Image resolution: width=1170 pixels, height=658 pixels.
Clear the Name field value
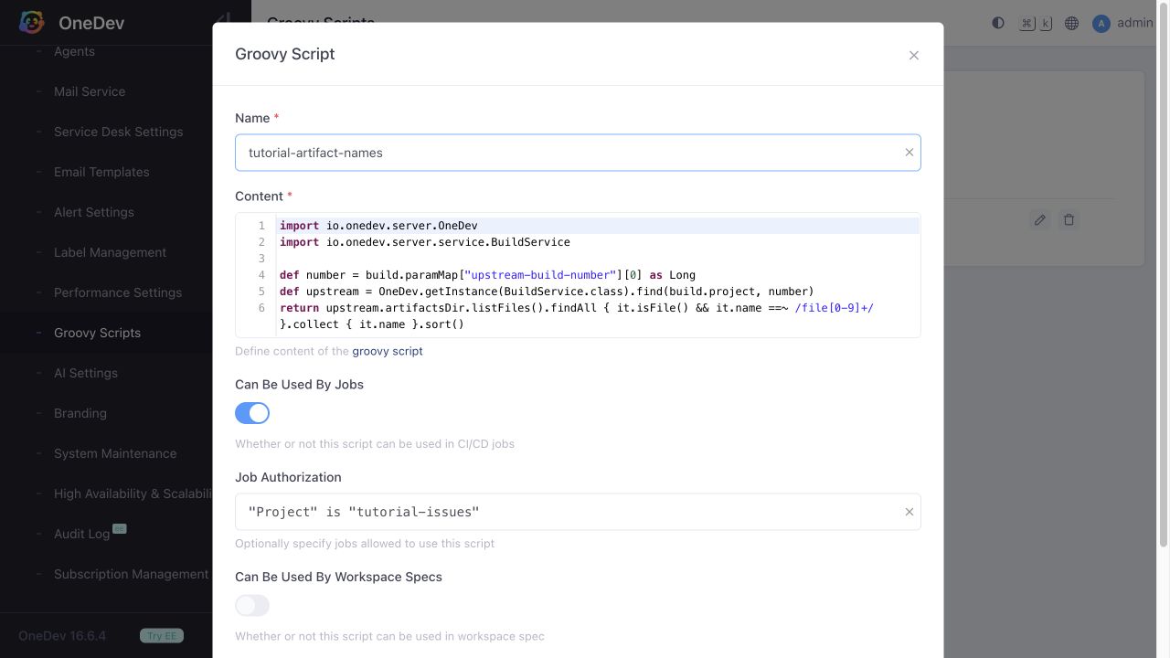[x=909, y=153]
